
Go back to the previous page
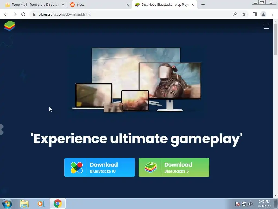click(6, 14)
